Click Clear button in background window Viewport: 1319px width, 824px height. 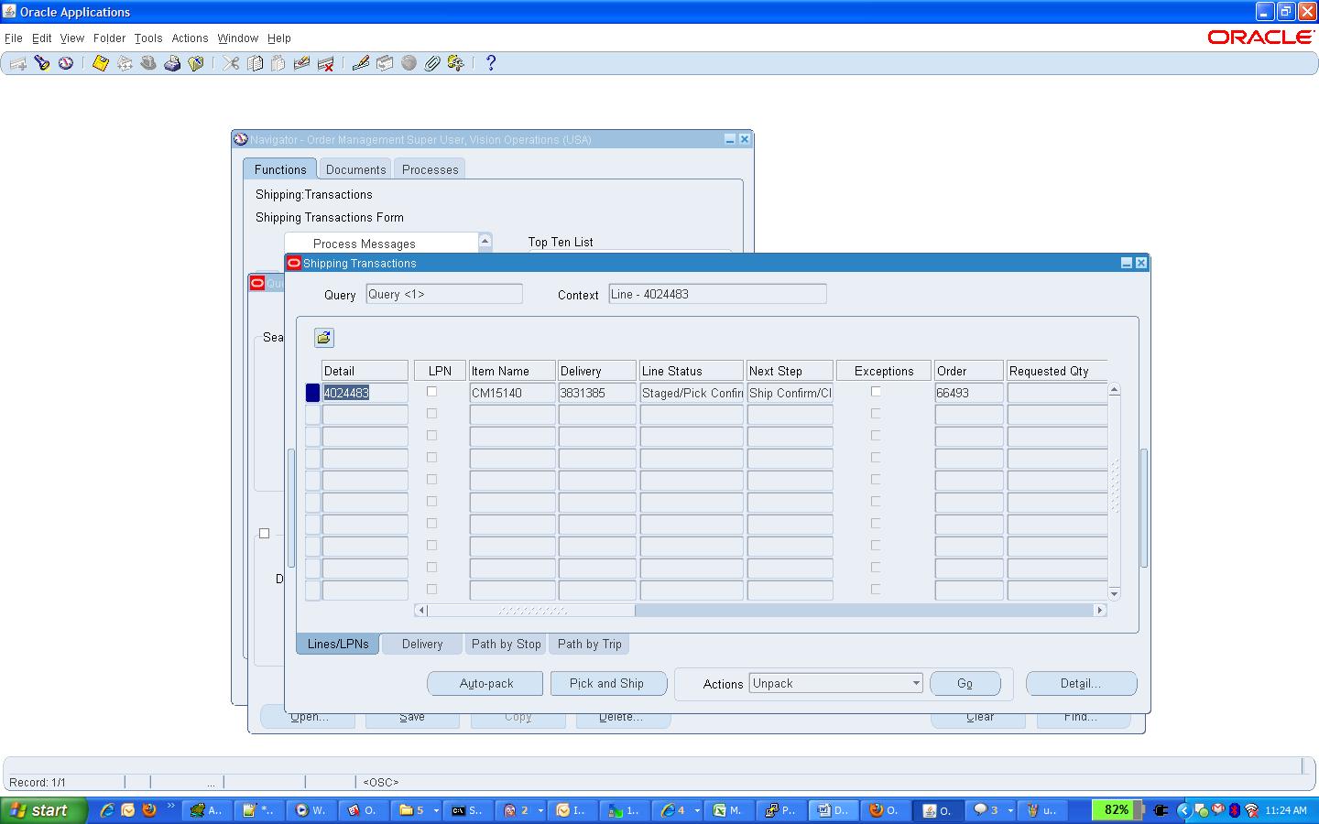979,719
